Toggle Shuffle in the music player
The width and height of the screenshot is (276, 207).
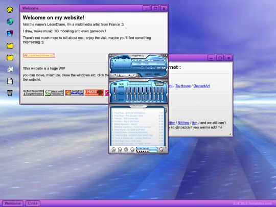point(148,74)
